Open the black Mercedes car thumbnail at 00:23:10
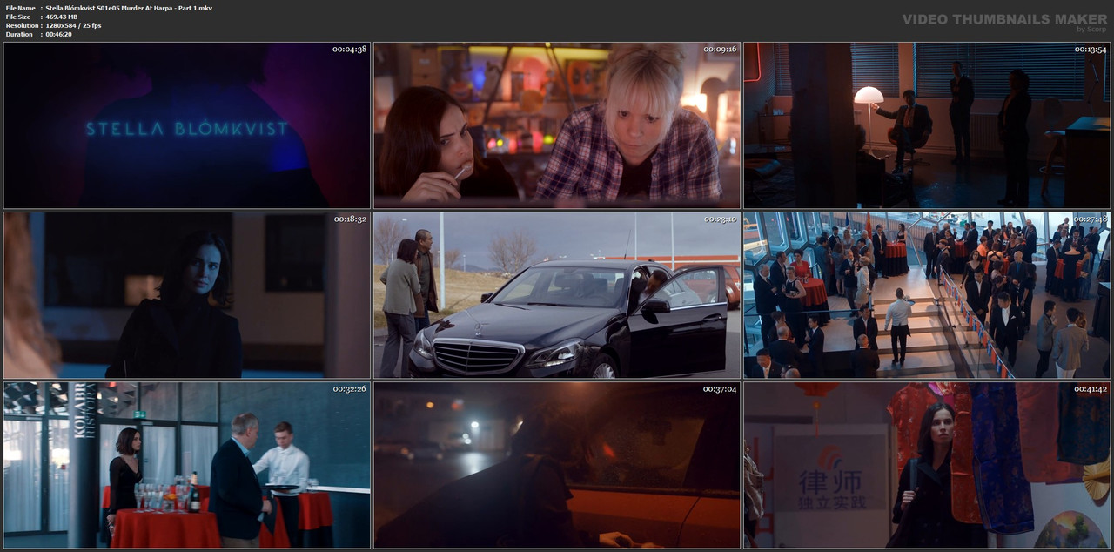Screen dimensions: 1114x552 557,295
